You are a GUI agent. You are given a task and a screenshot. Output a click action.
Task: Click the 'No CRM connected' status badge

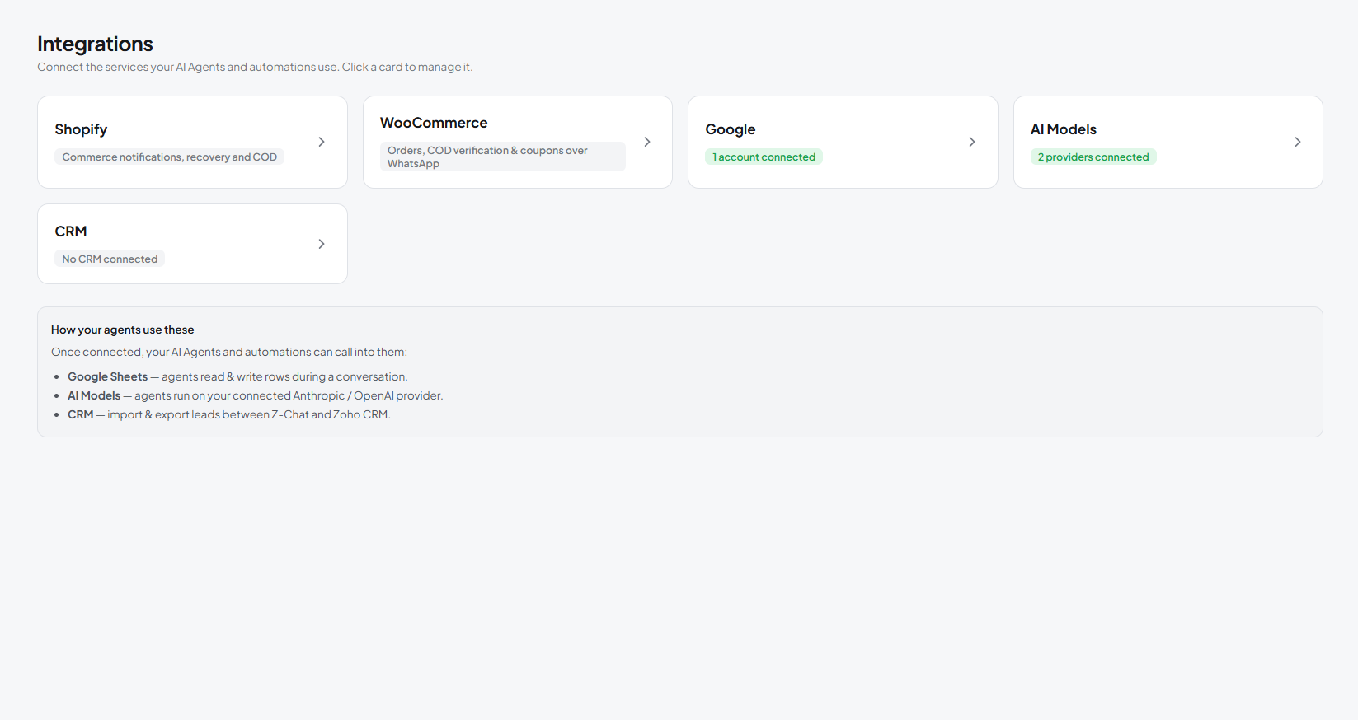pyautogui.click(x=110, y=259)
